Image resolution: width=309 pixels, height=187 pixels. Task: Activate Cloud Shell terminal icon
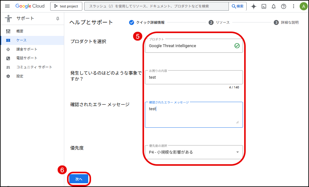point(264,6)
